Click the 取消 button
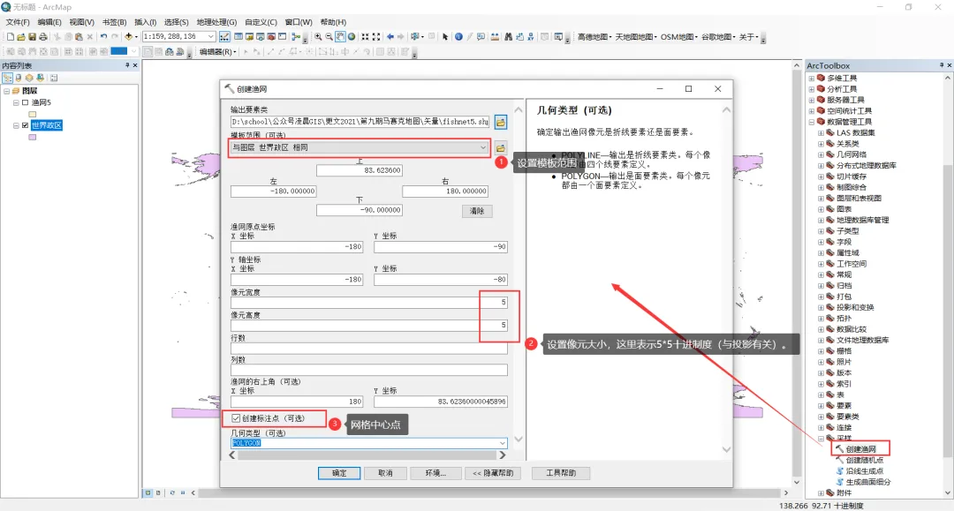The height and width of the screenshot is (511, 954). (385, 473)
